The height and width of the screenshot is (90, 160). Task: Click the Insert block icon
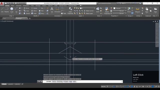click(97, 10)
